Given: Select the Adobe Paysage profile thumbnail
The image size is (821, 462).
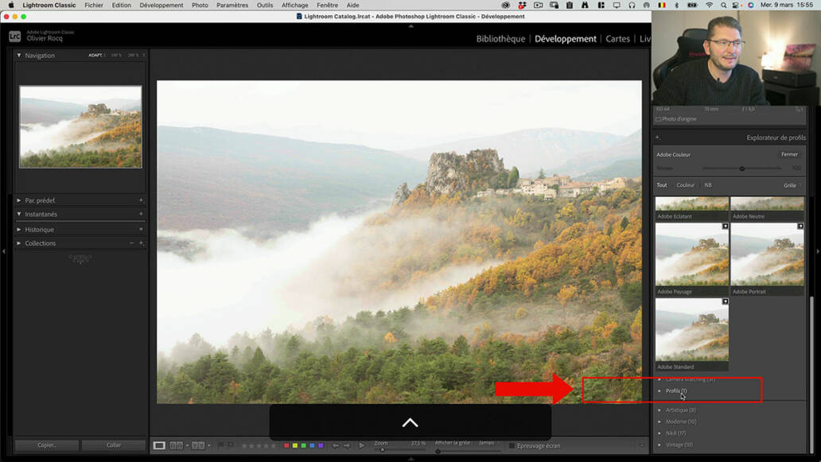Looking at the screenshot, I should click(x=691, y=254).
